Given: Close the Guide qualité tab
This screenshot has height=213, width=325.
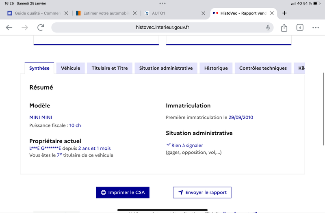Looking at the screenshot, I should (x=66, y=13).
